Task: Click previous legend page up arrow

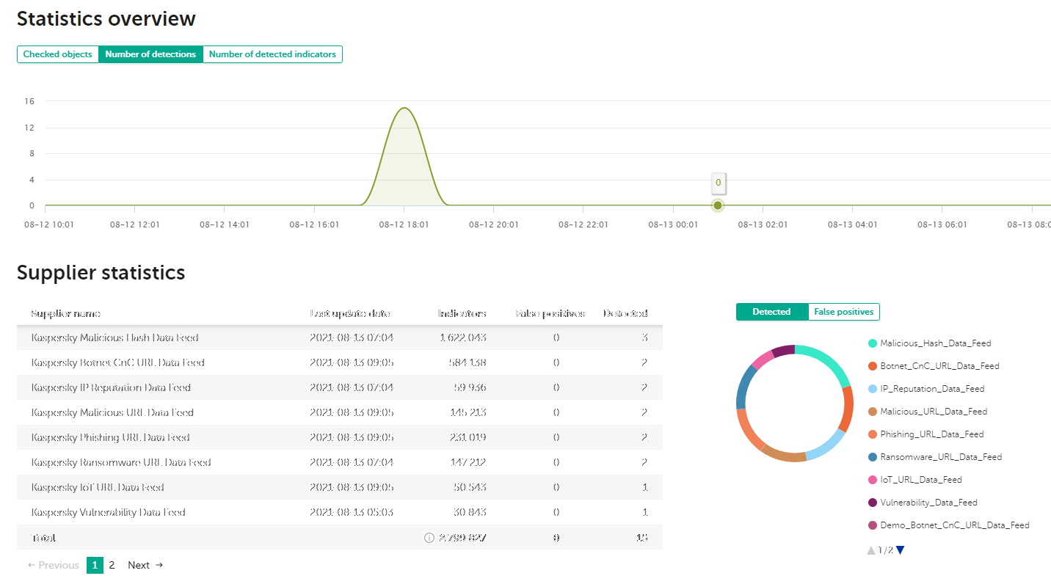Action: coord(871,550)
